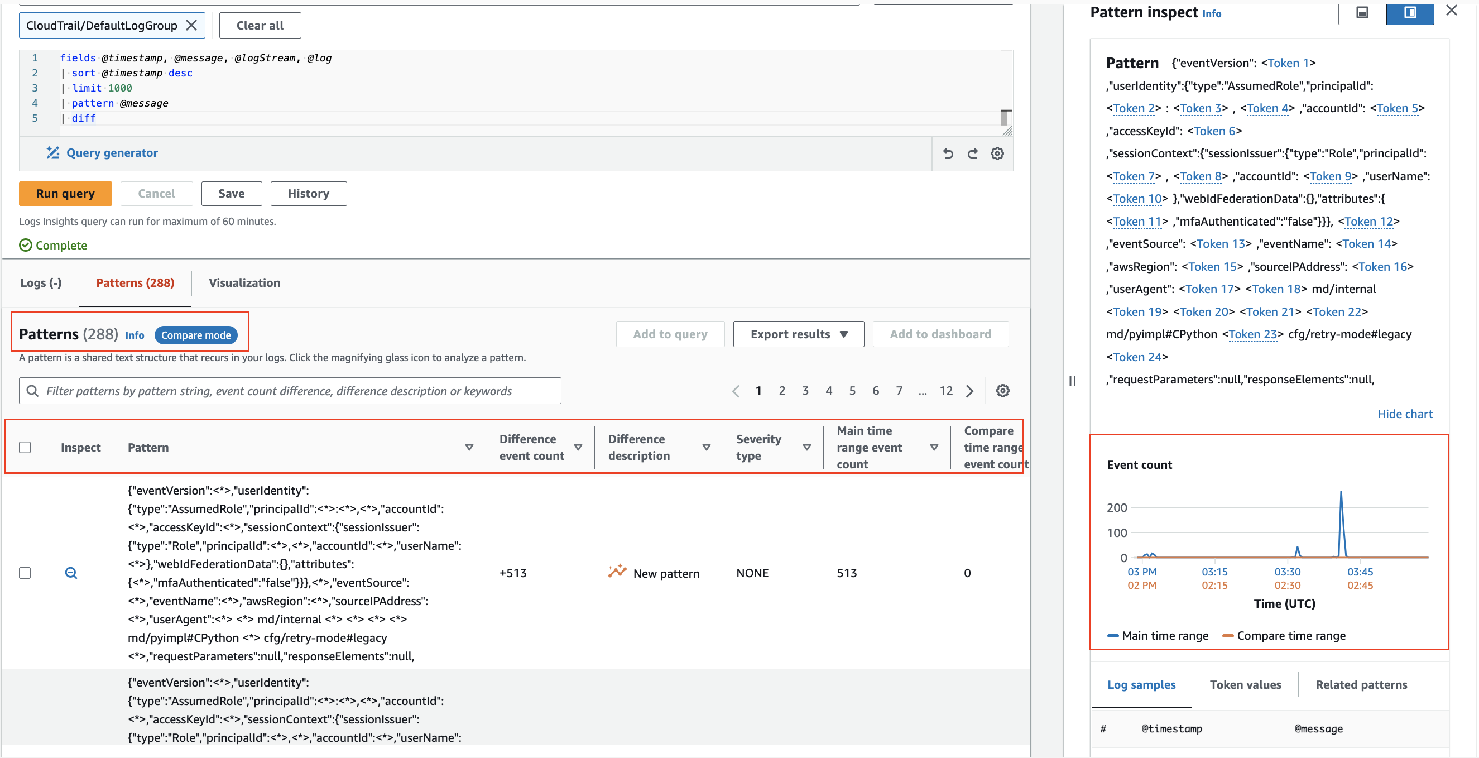The width and height of the screenshot is (1479, 758).
Task: Click the Token 13 link
Action: (x=1220, y=244)
